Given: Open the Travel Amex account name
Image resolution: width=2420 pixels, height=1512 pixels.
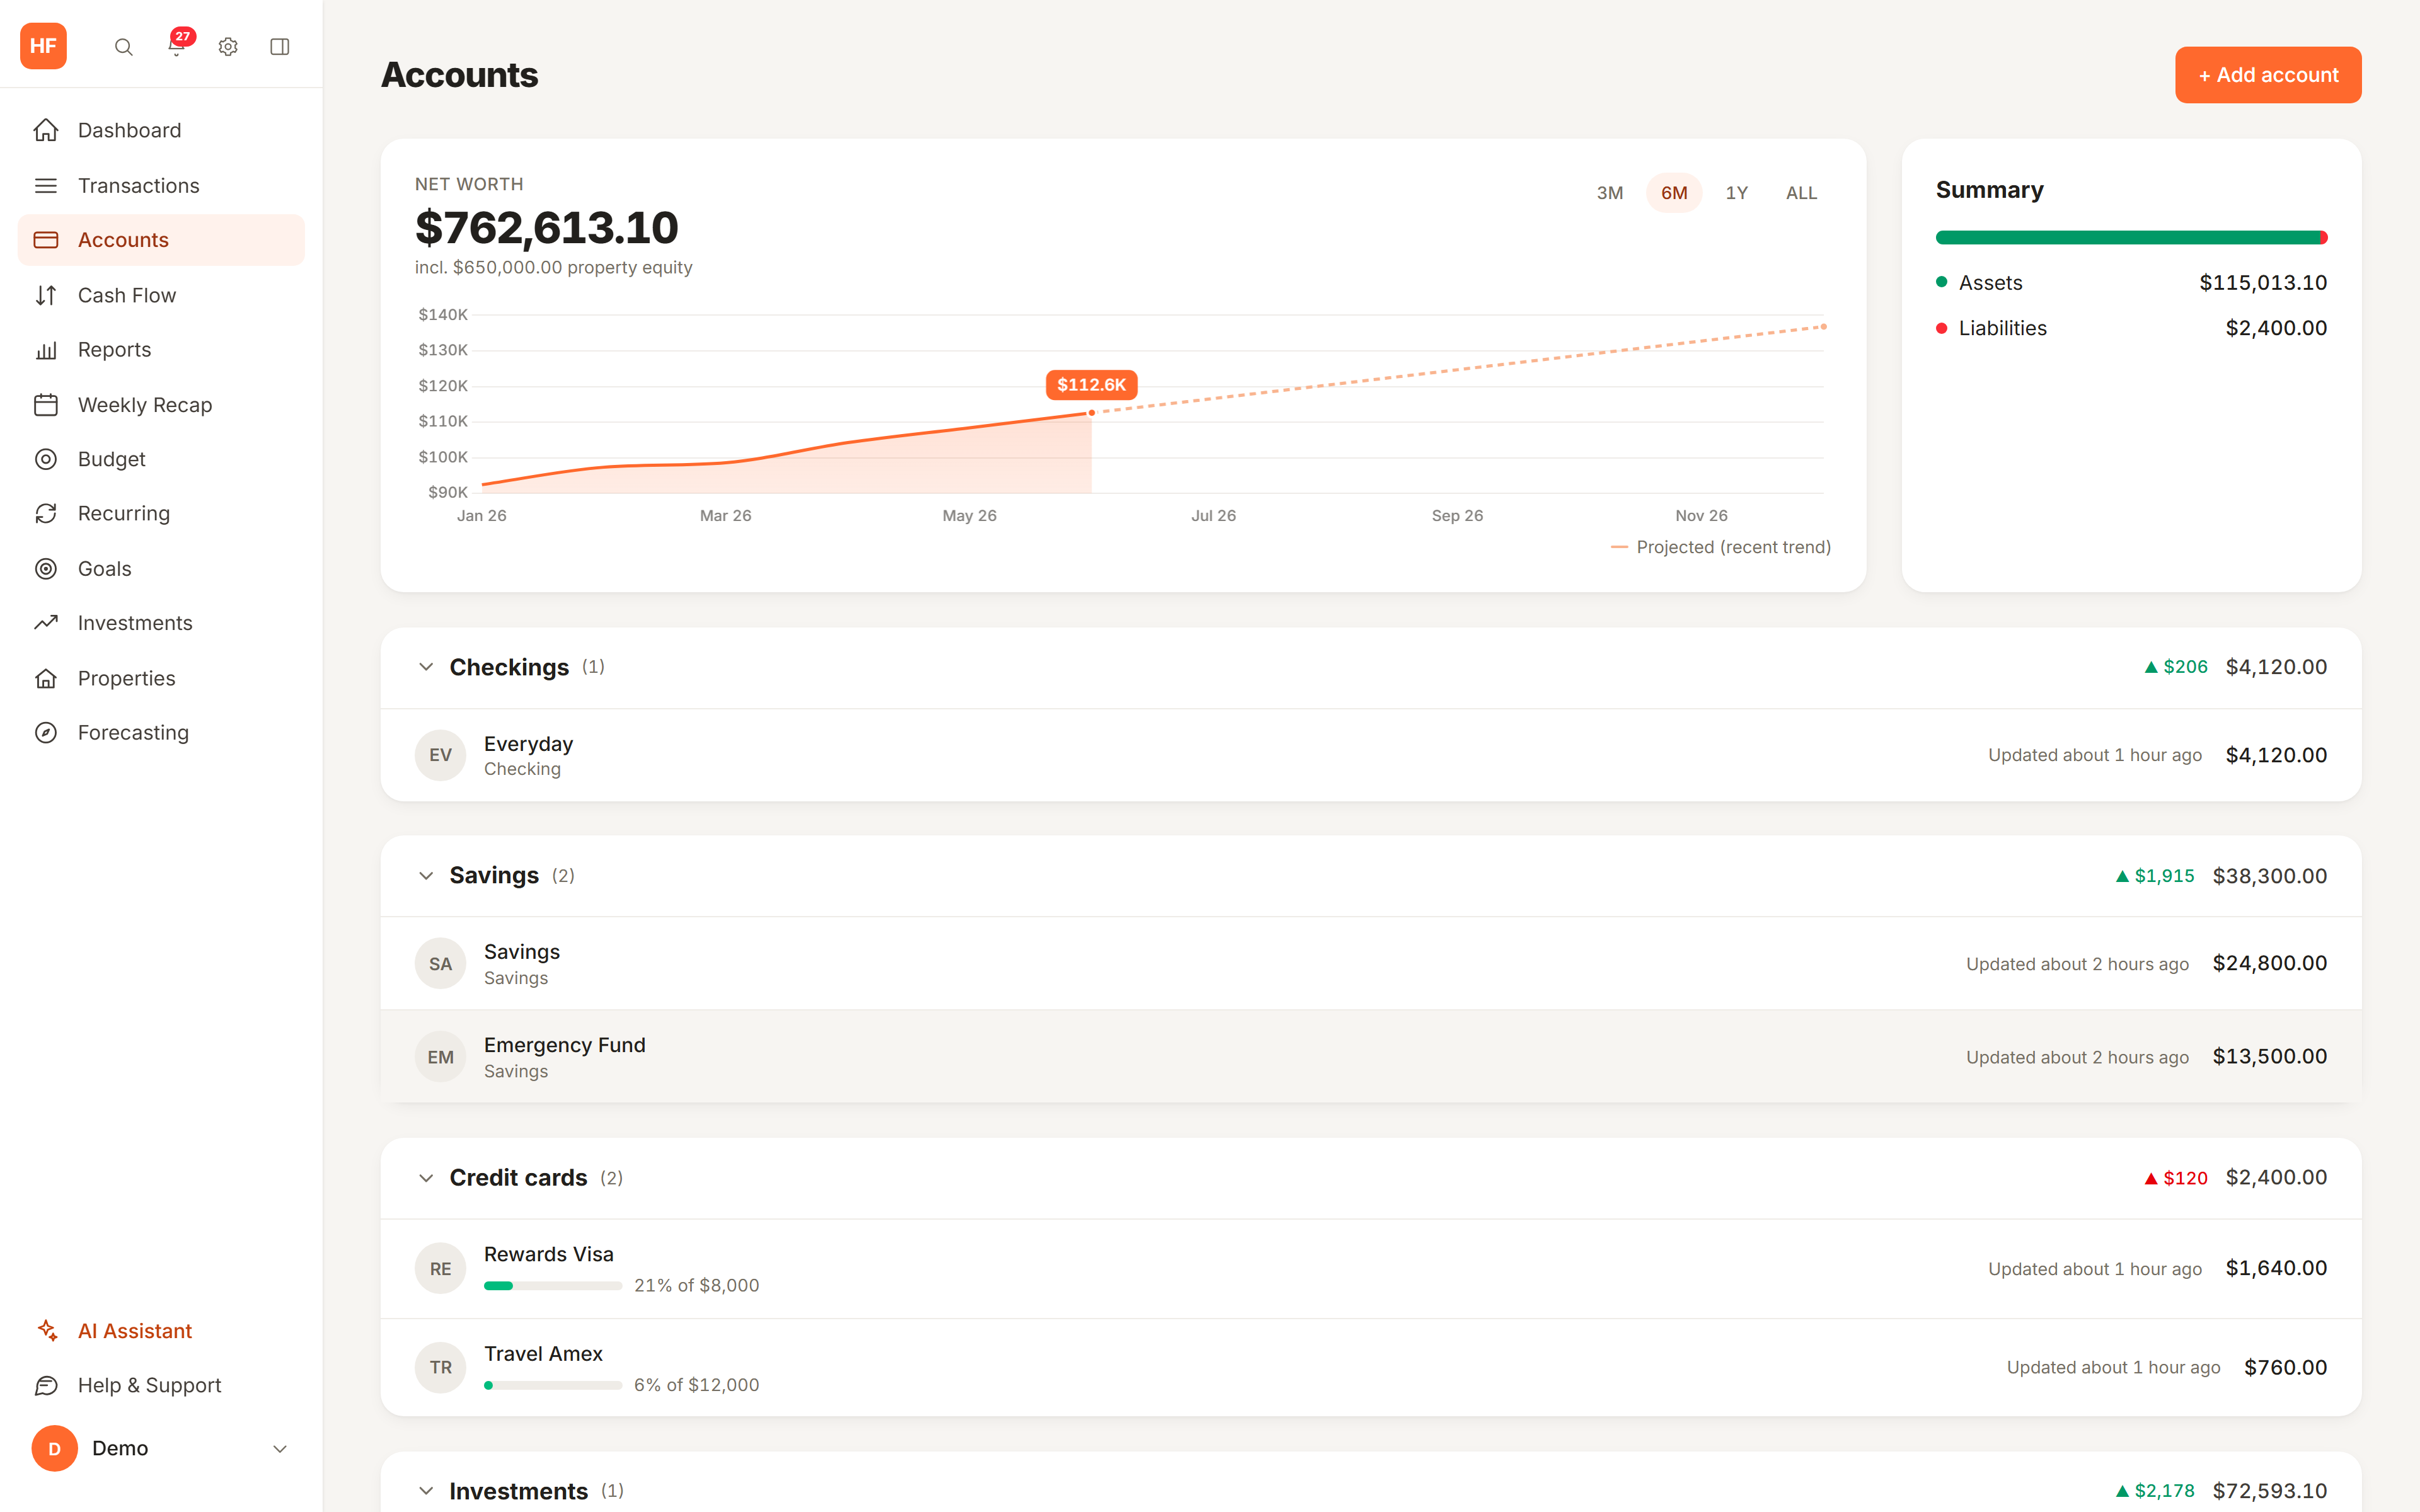Looking at the screenshot, I should (x=544, y=1354).
